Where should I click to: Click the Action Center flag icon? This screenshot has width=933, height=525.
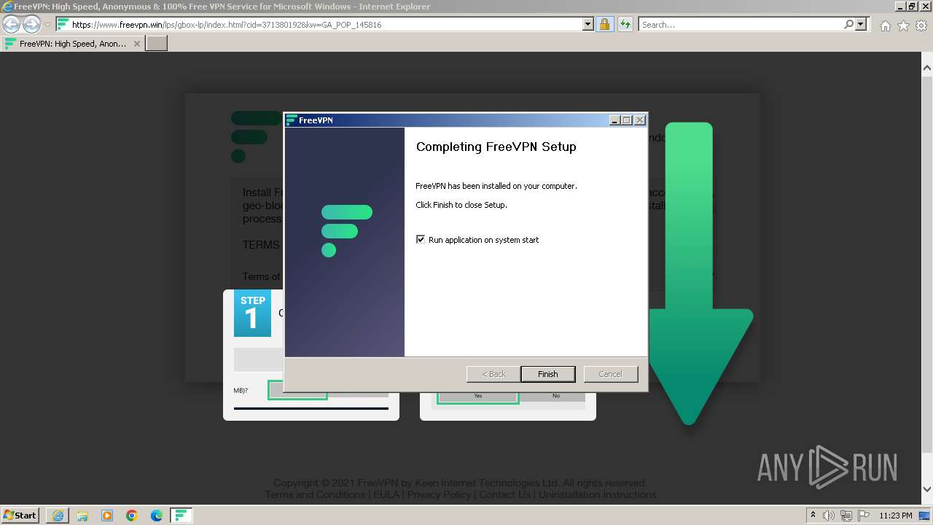(864, 516)
